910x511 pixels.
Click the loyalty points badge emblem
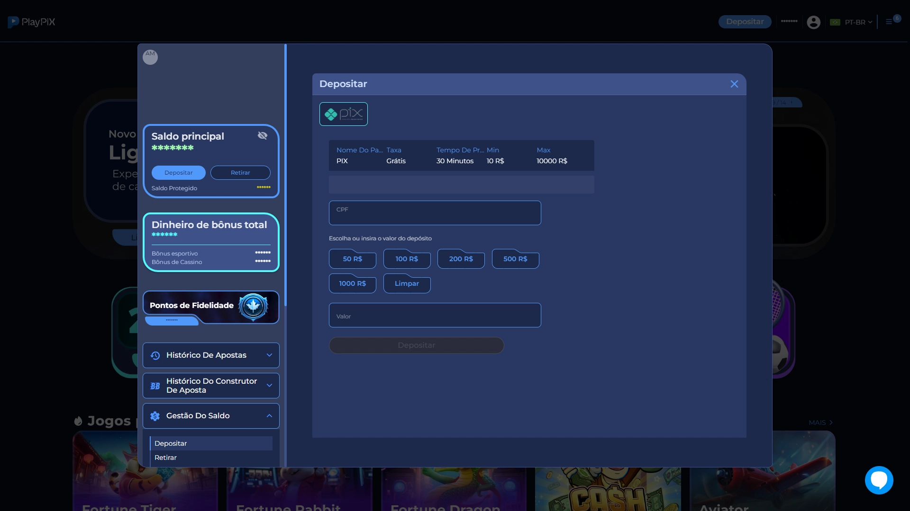point(253,307)
